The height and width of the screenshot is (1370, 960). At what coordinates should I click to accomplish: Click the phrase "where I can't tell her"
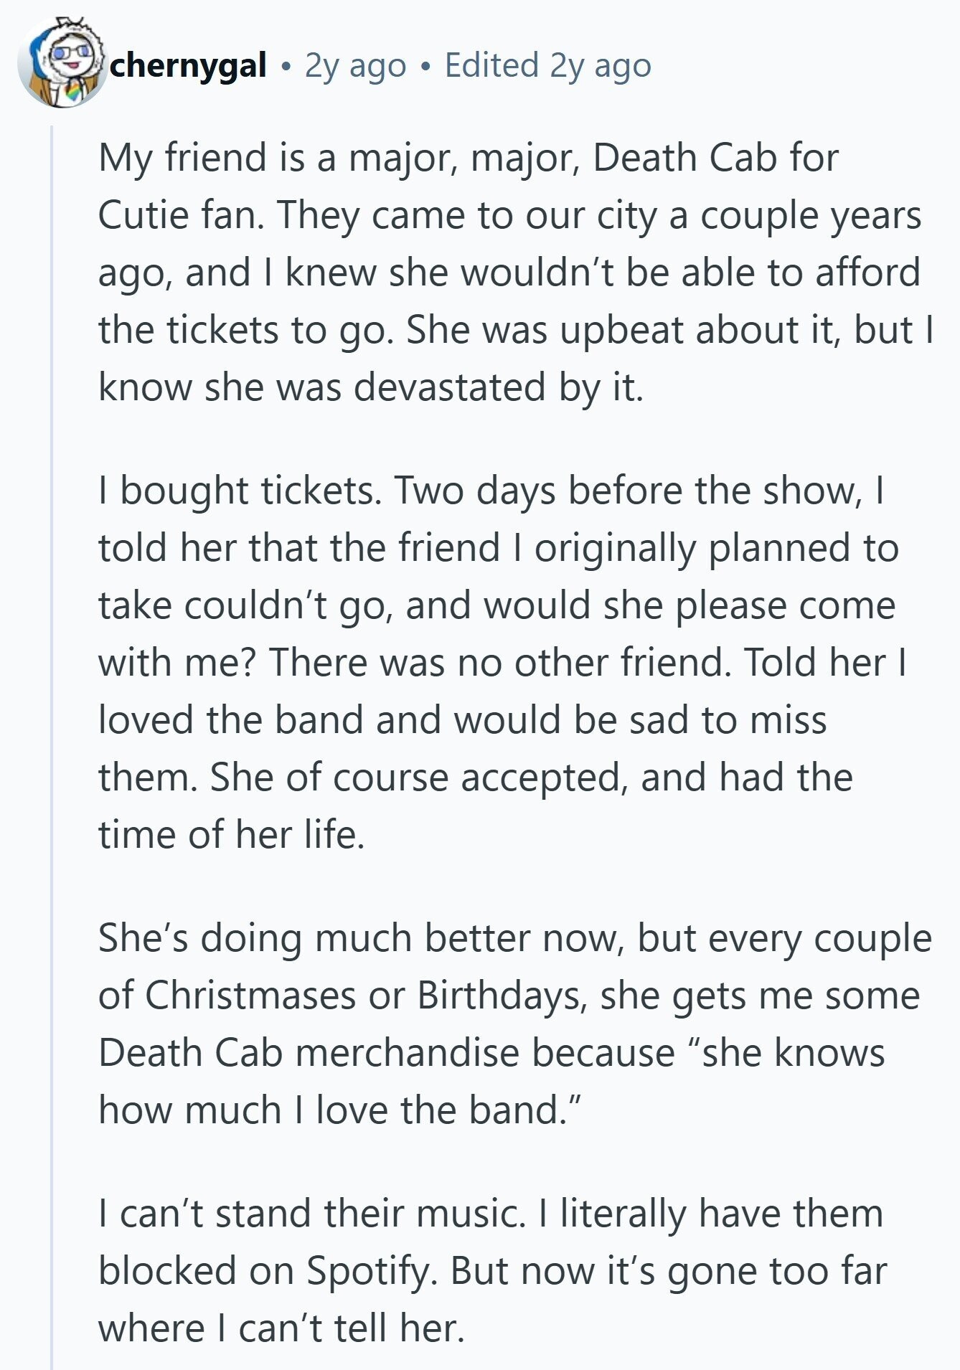click(x=281, y=1328)
